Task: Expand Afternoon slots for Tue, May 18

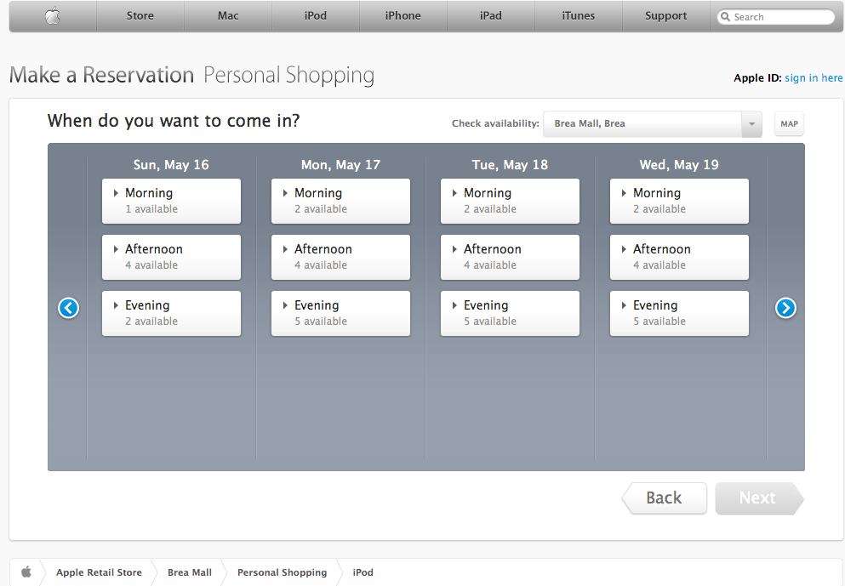Action: [510, 257]
